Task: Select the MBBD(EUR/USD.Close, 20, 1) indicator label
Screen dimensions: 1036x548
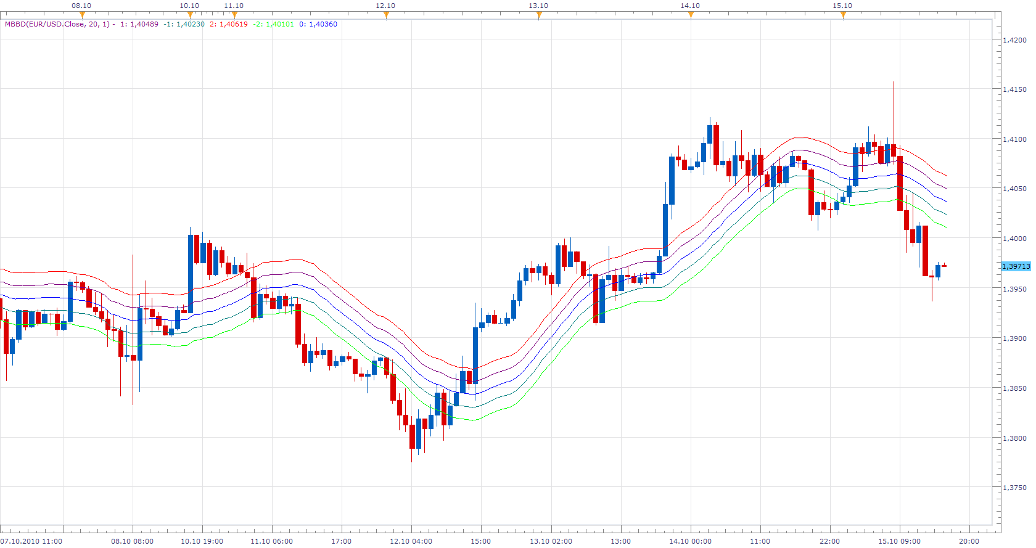Action: pos(57,24)
